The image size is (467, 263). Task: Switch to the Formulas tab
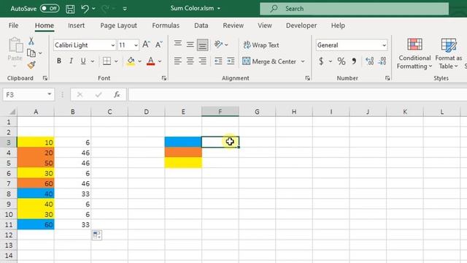(166, 26)
